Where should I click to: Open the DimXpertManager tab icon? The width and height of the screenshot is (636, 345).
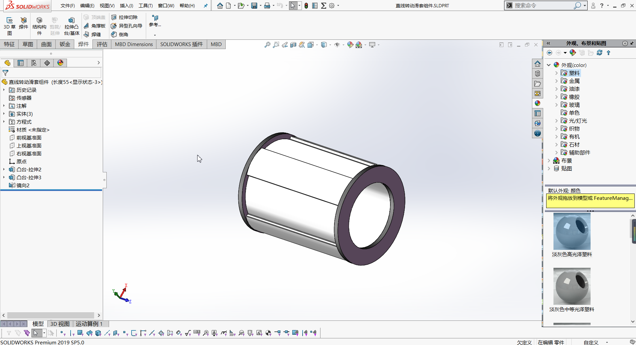click(x=47, y=63)
